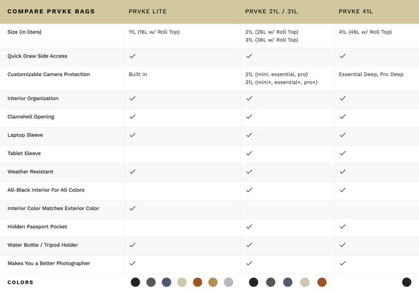419x291 pixels.
Task: Open the PRVKE 21L / 31L column header
Action: [x=271, y=12]
